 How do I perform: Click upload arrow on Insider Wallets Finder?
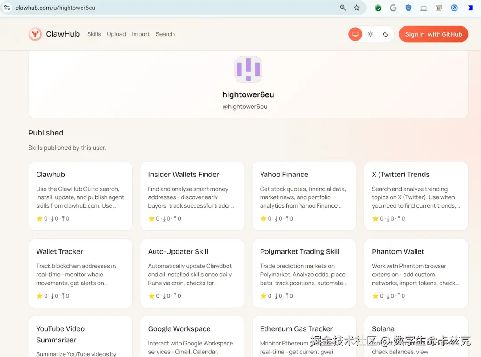175,218
